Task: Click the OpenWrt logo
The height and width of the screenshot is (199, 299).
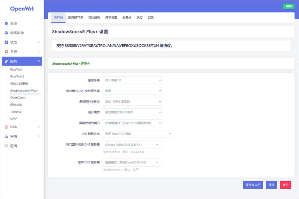Action: coord(22,9)
